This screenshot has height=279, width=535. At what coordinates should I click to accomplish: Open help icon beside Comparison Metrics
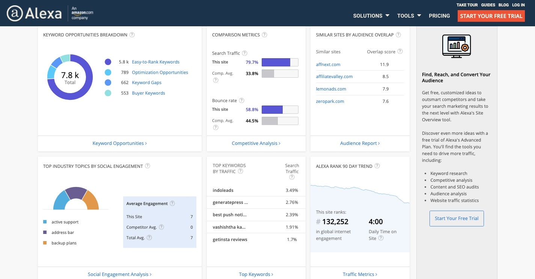coord(265,35)
